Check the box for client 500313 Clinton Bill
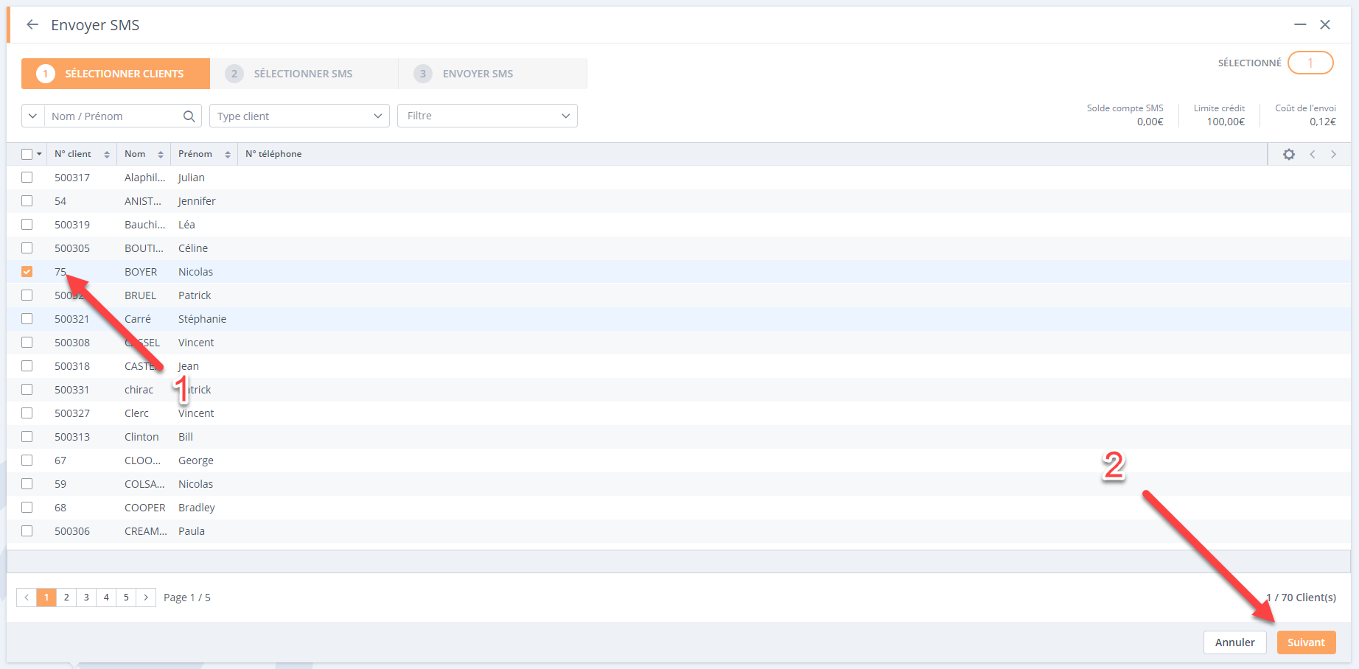The height and width of the screenshot is (669, 1359). (x=27, y=437)
